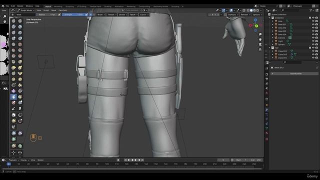Collapse the Hair collection tree
This screenshot has height=180, width=320.
[269, 48]
